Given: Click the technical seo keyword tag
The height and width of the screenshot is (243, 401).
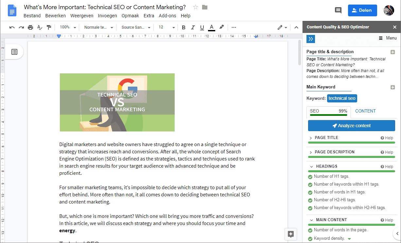Looking at the screenshot, I should pyautogui.click(x=342, y=98).
